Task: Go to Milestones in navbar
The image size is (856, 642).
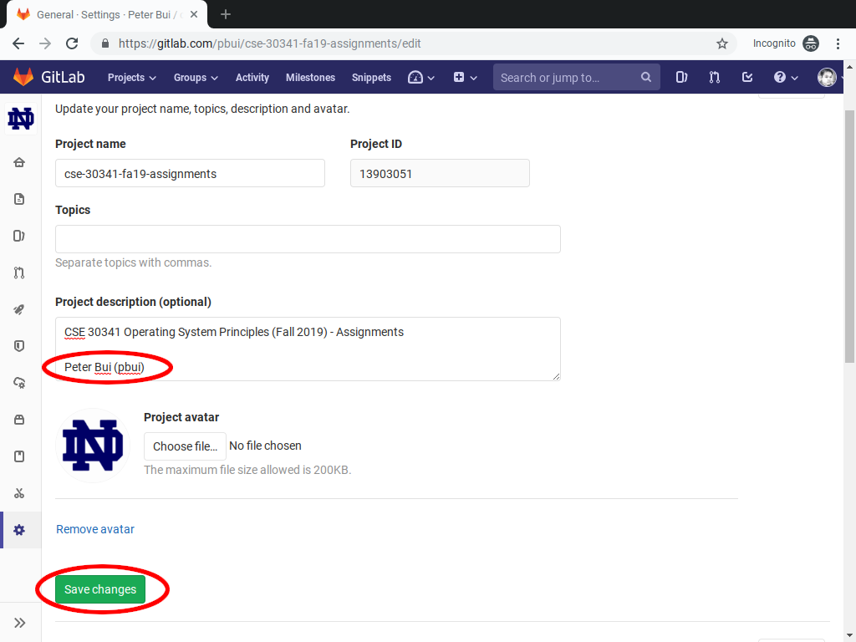Action: pos(310,78)
